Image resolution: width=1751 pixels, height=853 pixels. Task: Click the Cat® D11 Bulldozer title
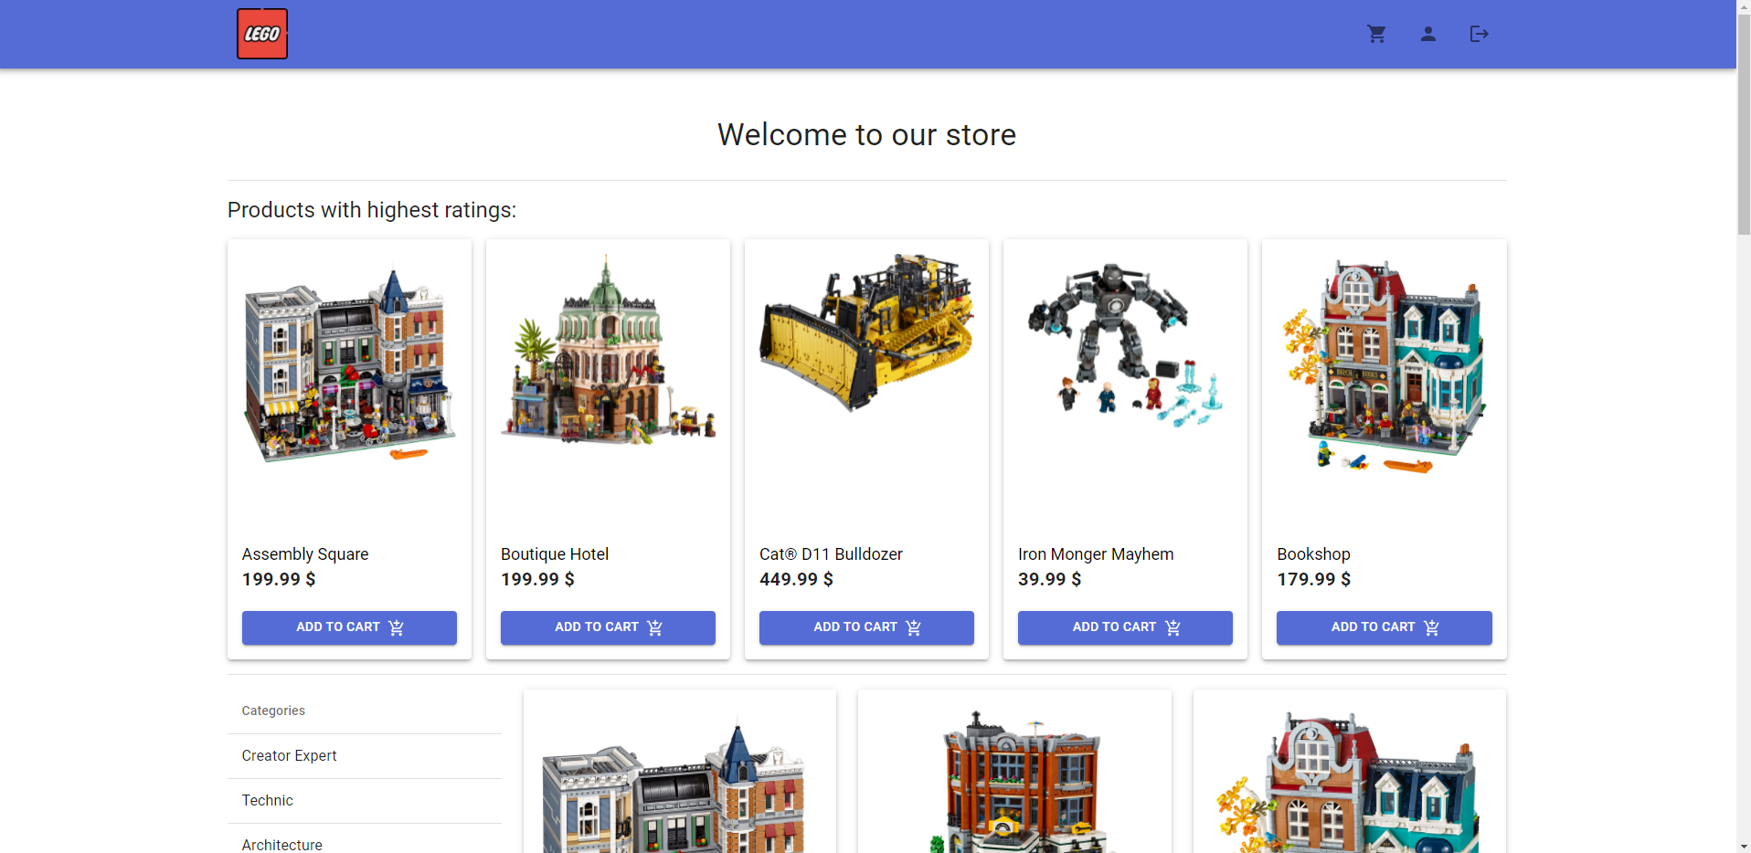831,554
